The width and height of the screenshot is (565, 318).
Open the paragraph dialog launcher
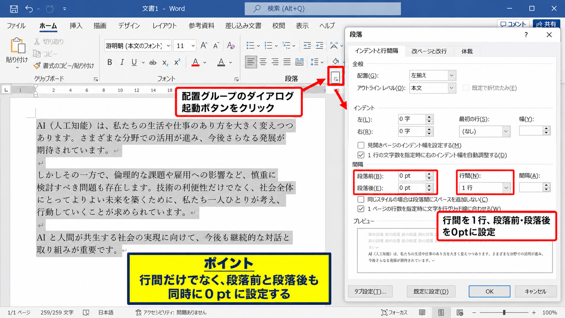point(336,79)
